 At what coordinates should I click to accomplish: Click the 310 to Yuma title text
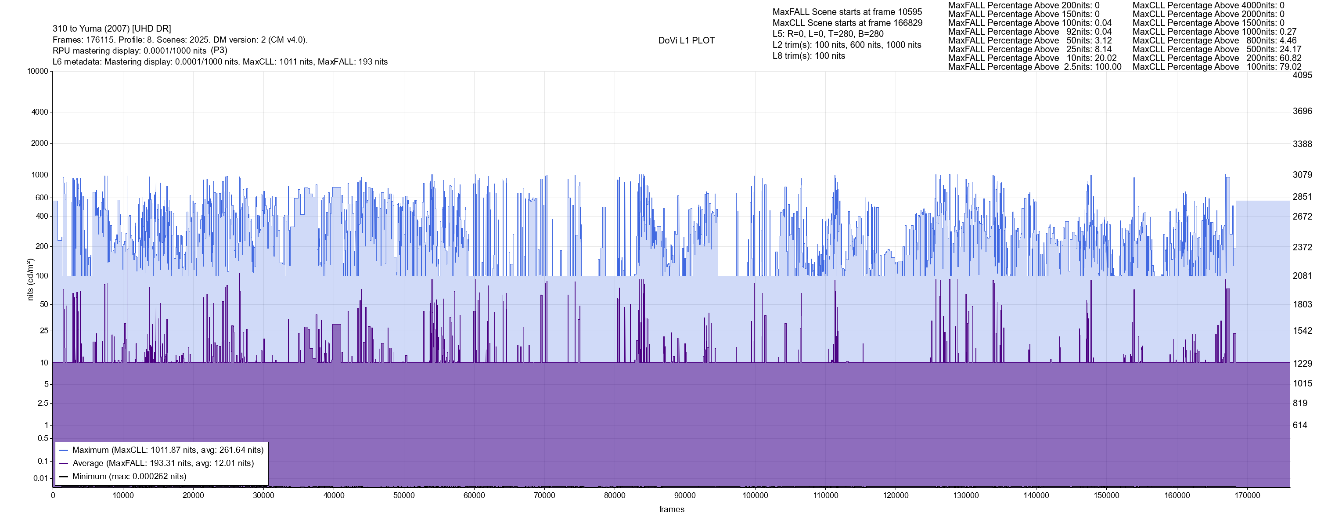coord(112,29)
